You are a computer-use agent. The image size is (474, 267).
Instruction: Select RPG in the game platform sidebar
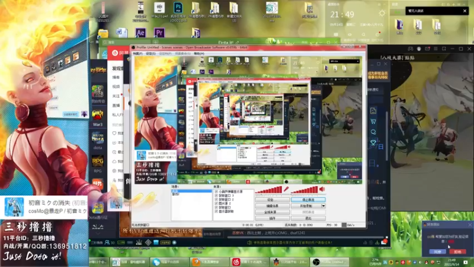pos(98,164)
